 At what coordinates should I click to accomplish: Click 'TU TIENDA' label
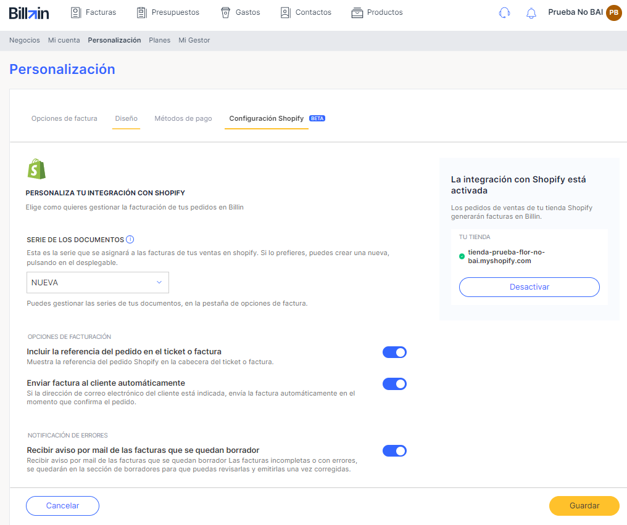click(x=474, y=237)
